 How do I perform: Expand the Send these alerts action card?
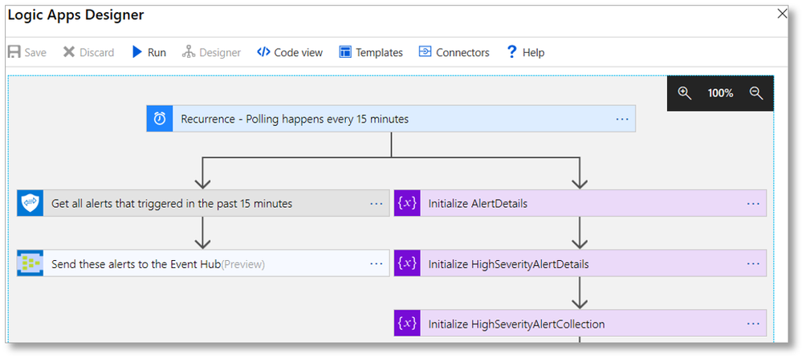[x=203, y=263]
